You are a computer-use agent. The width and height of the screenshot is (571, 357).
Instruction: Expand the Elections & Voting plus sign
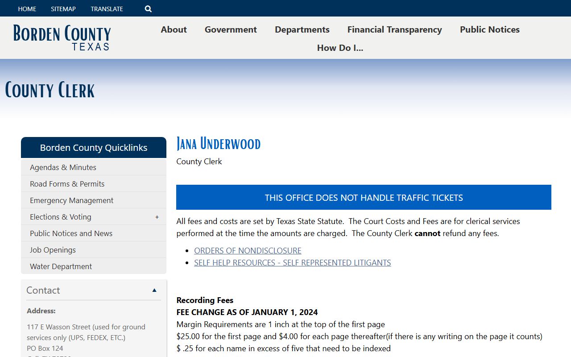(157, 217)
